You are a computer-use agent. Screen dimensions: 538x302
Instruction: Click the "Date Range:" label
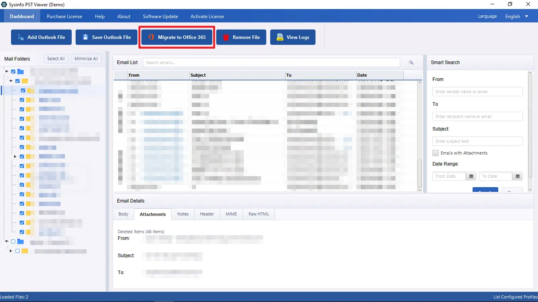[445, 164]
